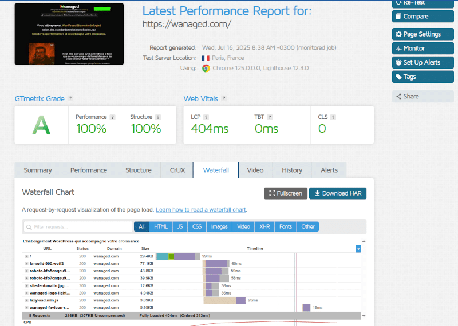
Task: Expand the lazyload.min.js request row
Action: pos(26,300)
